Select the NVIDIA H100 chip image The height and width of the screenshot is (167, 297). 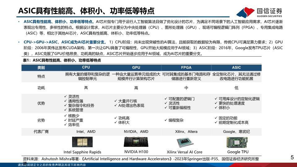coord(136,142)
